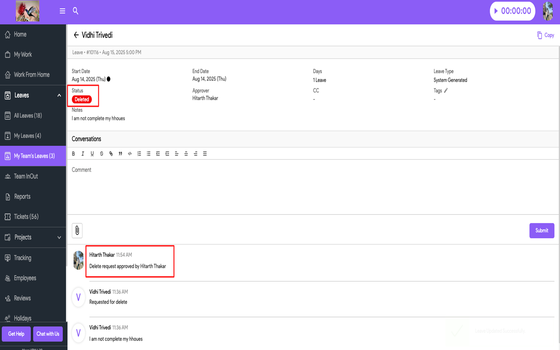Open Get Help
Screen dimensions: 560x350
point(16,334)
